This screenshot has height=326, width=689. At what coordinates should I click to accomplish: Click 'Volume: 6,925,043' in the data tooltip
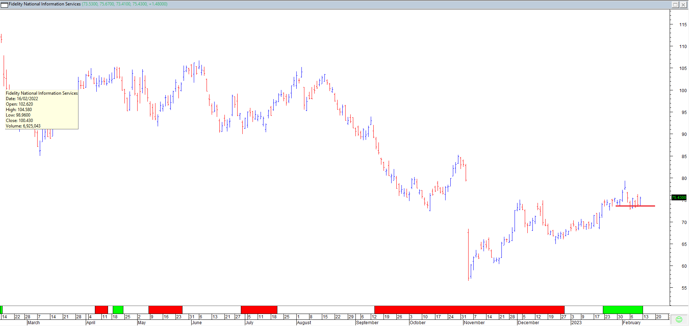tap(23, 126)
